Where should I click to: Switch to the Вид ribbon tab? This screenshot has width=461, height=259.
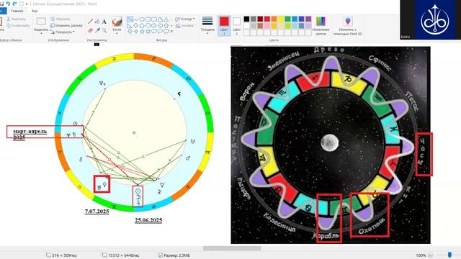click(x=35, y=11)
